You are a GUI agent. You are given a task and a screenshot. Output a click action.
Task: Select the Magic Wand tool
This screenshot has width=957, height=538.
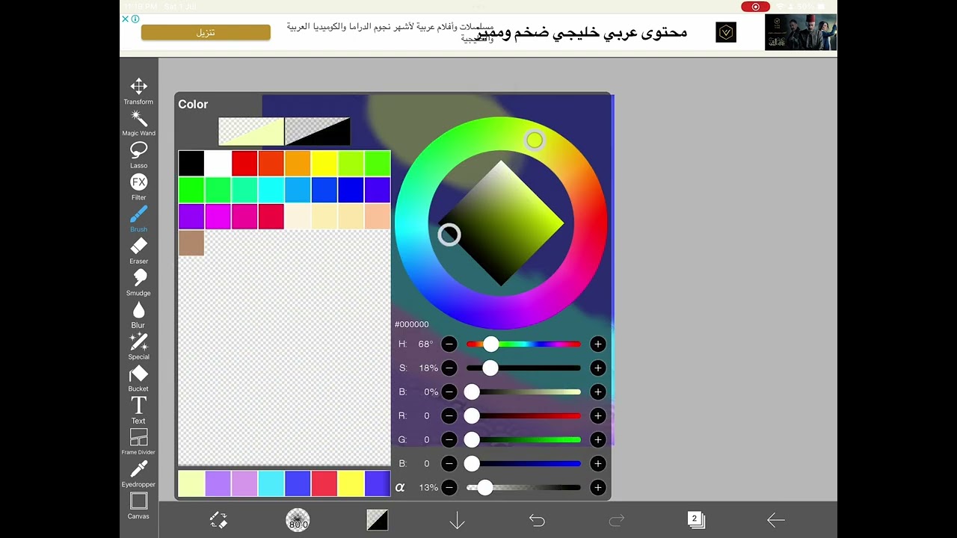click(x=138, y=123)
